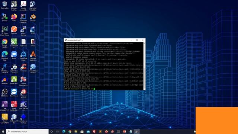This screenshot has width=238, height=134.
Task: Select the OBS Studio desktop icon
Action: [4, 93]
